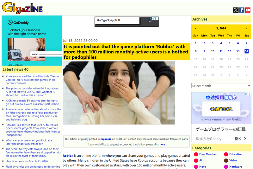Image resolution: width=253 pixels, height=169 pixels.
Task: Click the Archives section heading
Action: click(x=200, y=19)
